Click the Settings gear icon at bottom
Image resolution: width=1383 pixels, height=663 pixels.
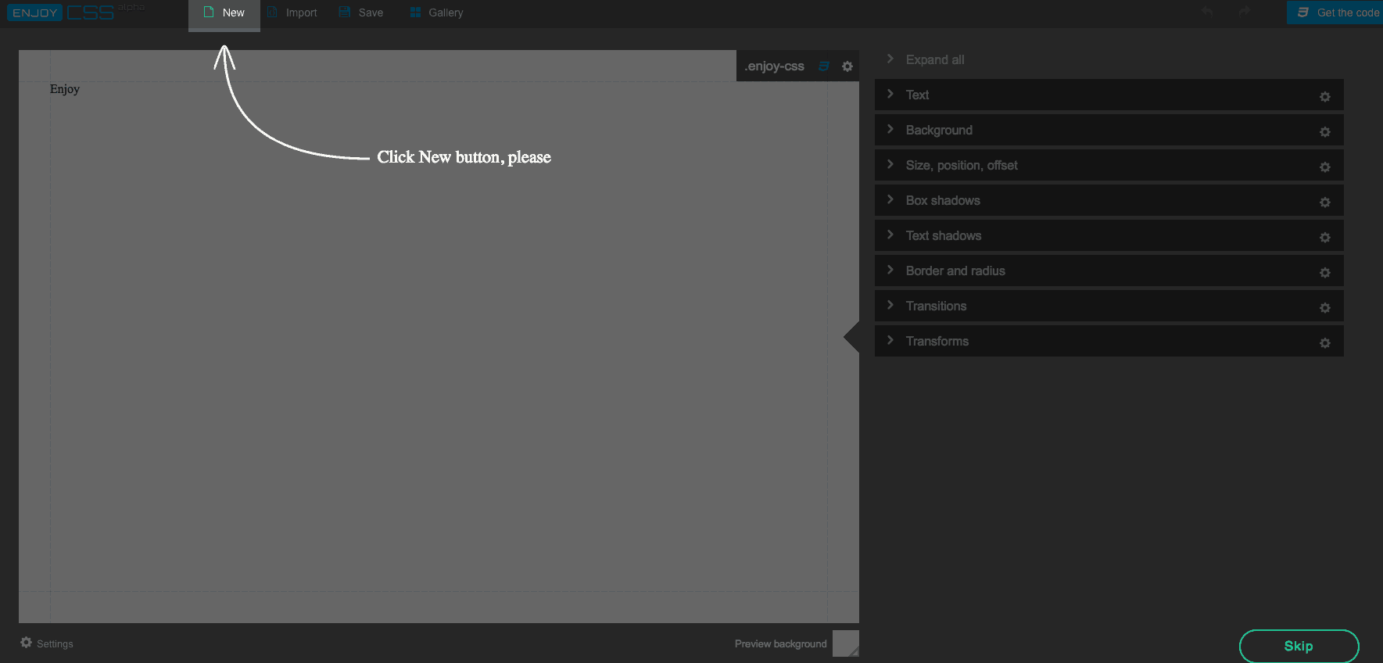click(x=27, y=643)
